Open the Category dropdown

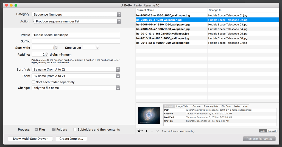[76, 15]
